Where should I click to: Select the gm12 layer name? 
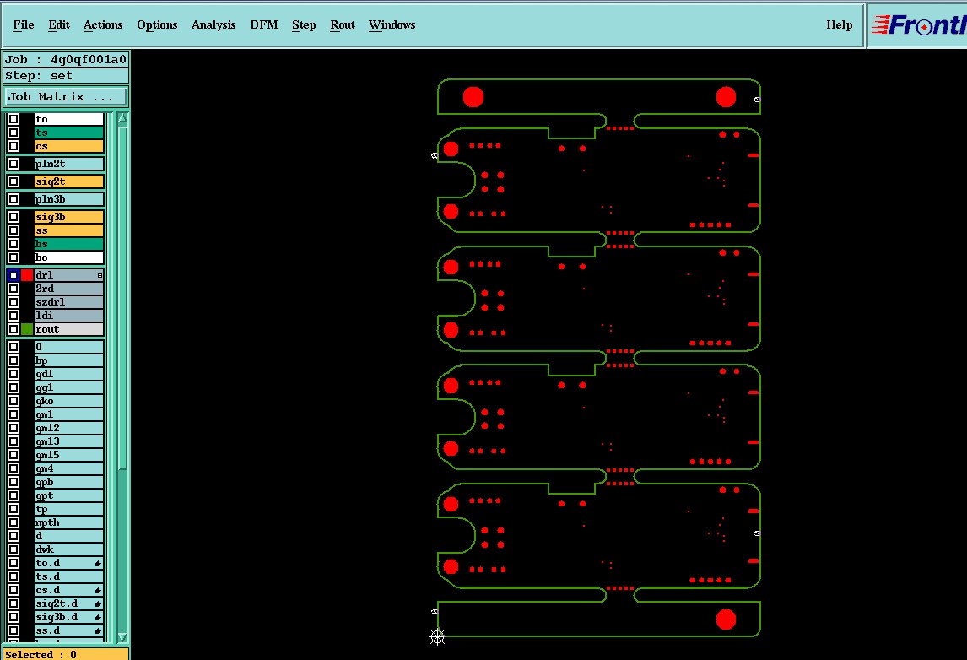click(x=68, y=428)
